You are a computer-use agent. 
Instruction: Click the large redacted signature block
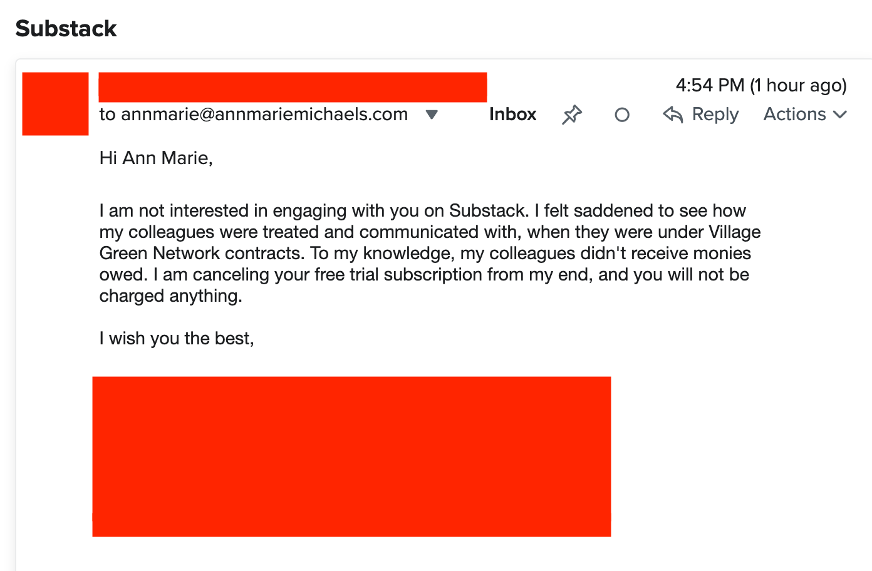pos(351,456)
